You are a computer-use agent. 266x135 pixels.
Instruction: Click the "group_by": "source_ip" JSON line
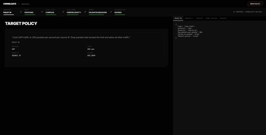(187, 30)
